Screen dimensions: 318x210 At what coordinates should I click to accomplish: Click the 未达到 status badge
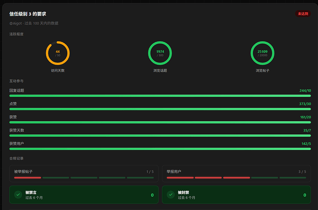pos(303,14)
